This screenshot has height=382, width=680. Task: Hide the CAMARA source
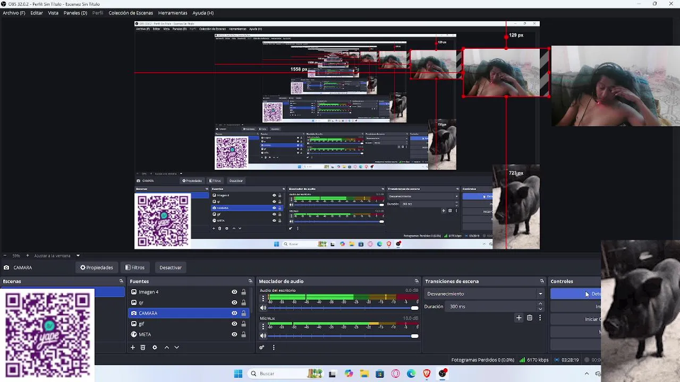[234, 313]
